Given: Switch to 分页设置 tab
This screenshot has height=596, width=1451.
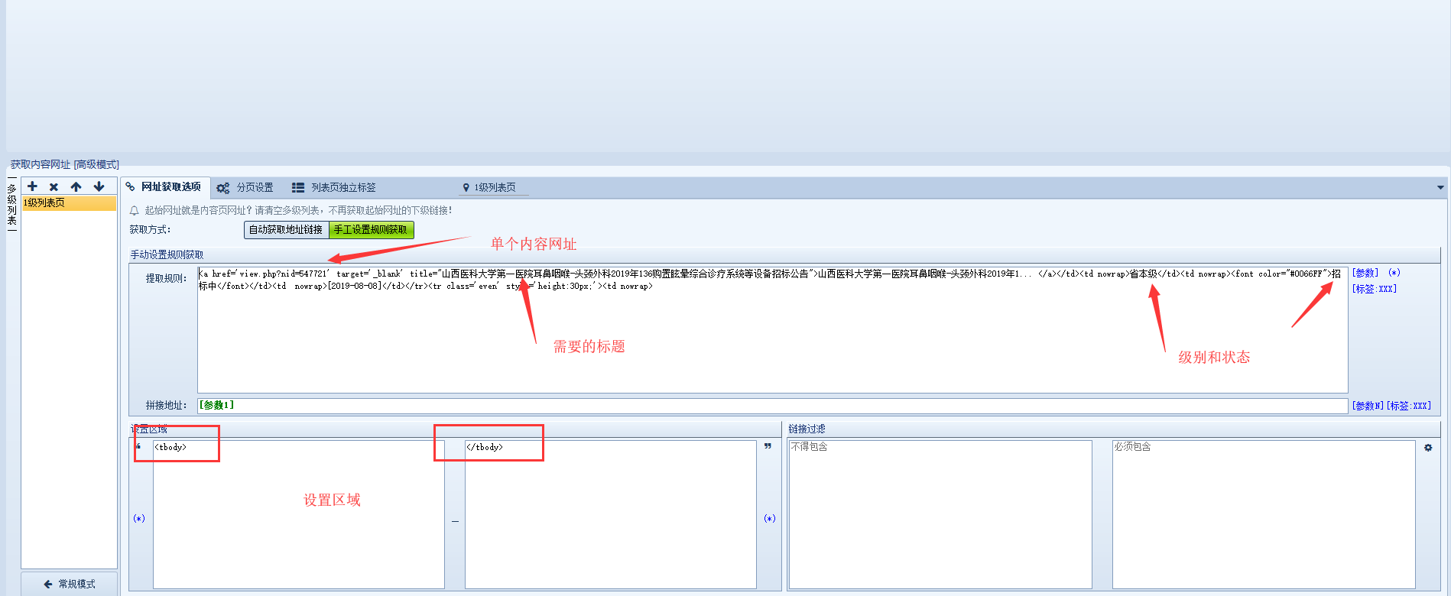Looking at the screenshot, I should pyautogui.click(x=245, y=188).
